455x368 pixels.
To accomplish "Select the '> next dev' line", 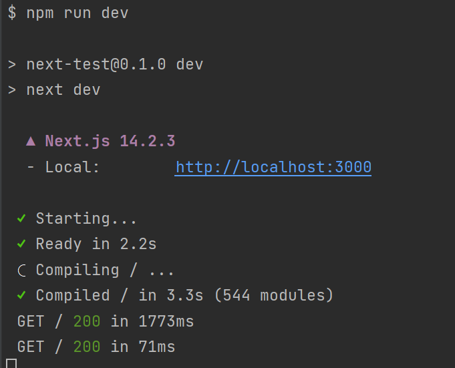I will [54, 90].
